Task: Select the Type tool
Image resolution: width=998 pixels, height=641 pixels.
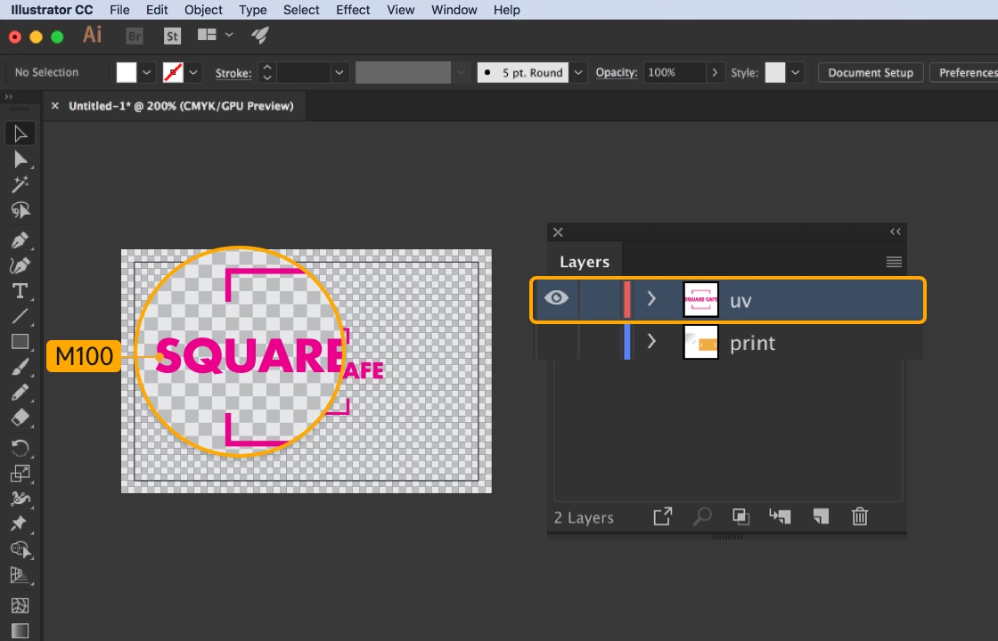Action: click(20, 291)
